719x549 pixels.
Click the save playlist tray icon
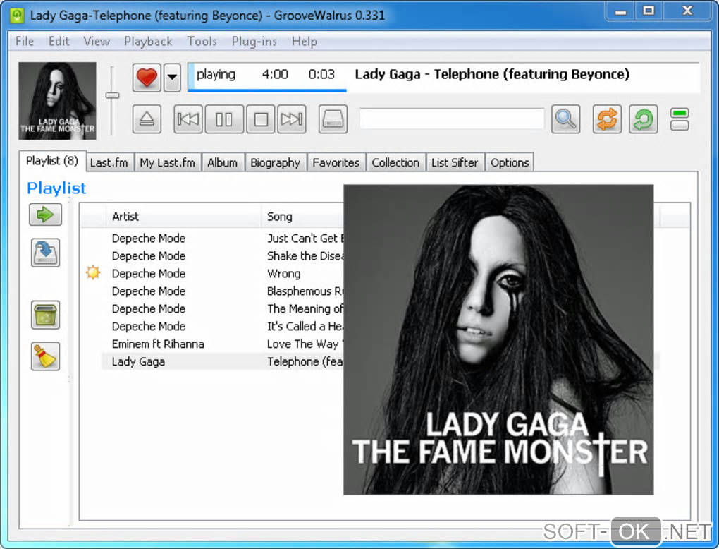click(x=45, y=253)
